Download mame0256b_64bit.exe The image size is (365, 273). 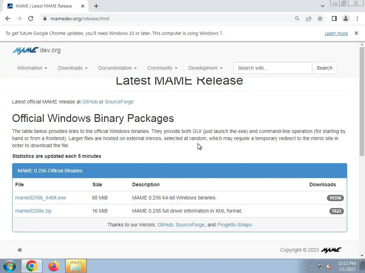[x=41, y=198]
